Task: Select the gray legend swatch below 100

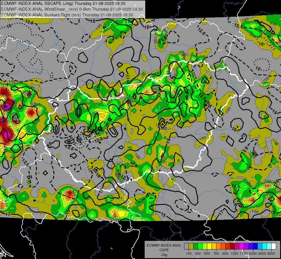Action: pos(186,246)
